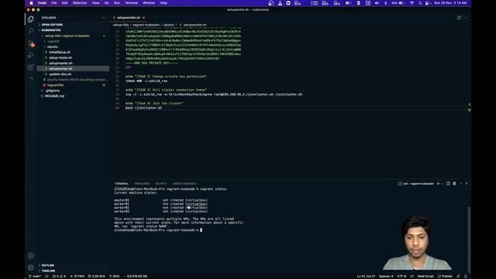496x279 pixels.
Task: Kill terminal with trash icon
Action: (454, 184)
